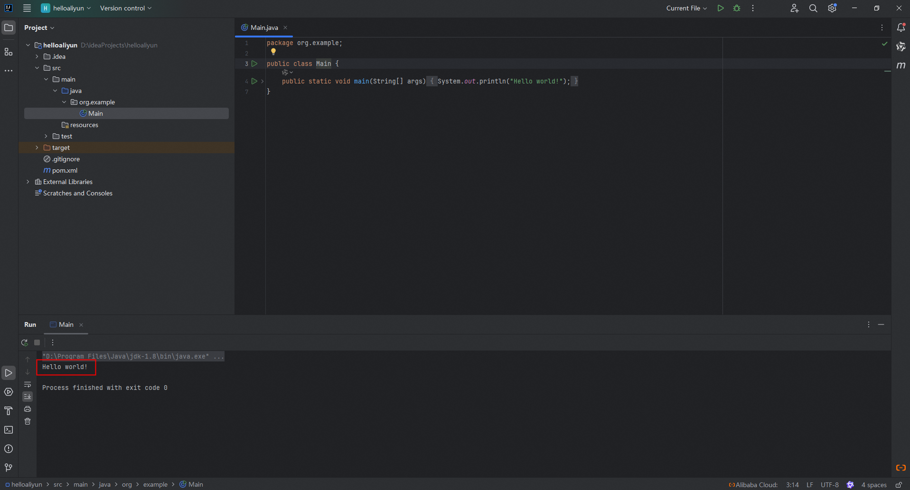Close the Main run tab
910x490 pixels.
[81, 325]
